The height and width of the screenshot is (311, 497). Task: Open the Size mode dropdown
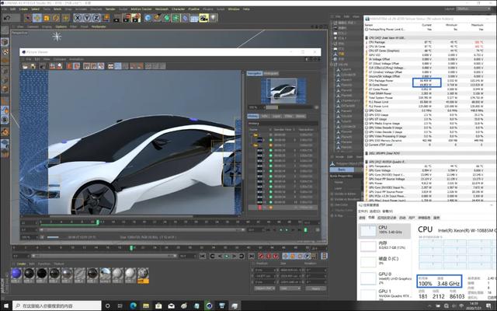coord(290,288)
